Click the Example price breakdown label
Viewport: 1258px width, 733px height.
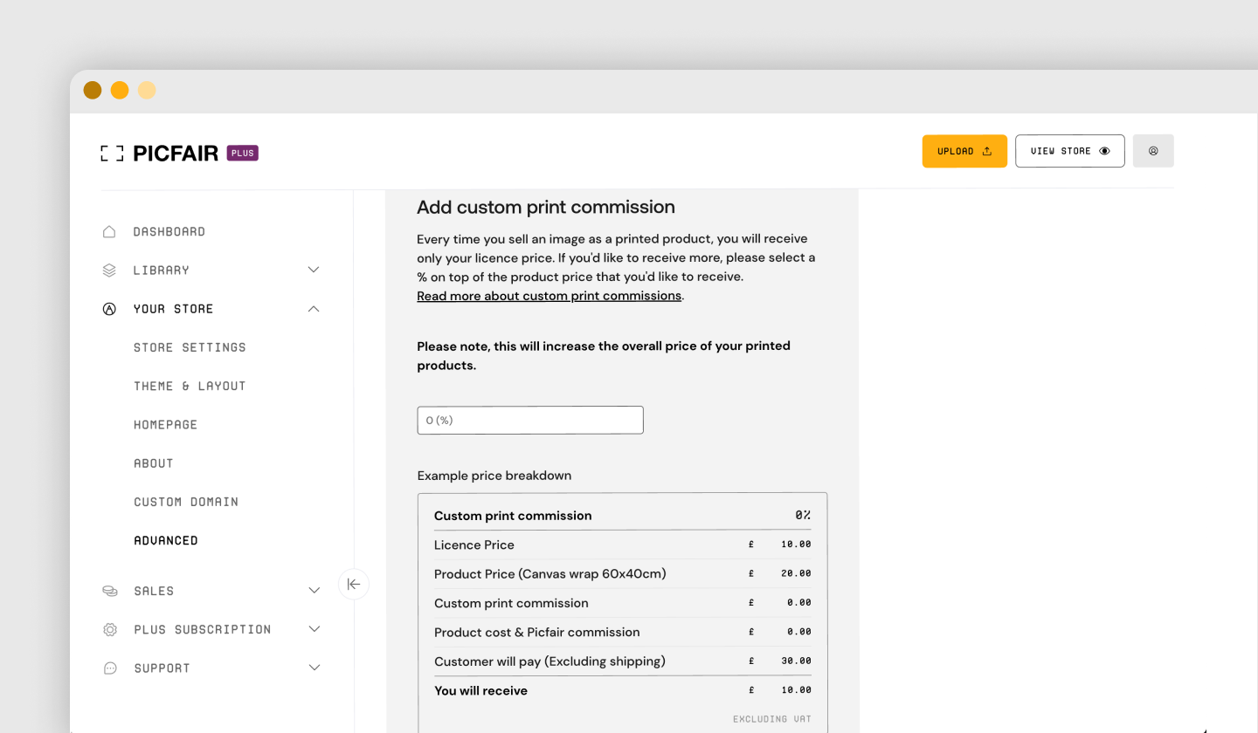[494, 476]
